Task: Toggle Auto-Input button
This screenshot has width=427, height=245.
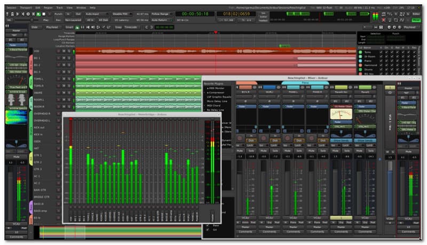Action: (x=96, y=14)
